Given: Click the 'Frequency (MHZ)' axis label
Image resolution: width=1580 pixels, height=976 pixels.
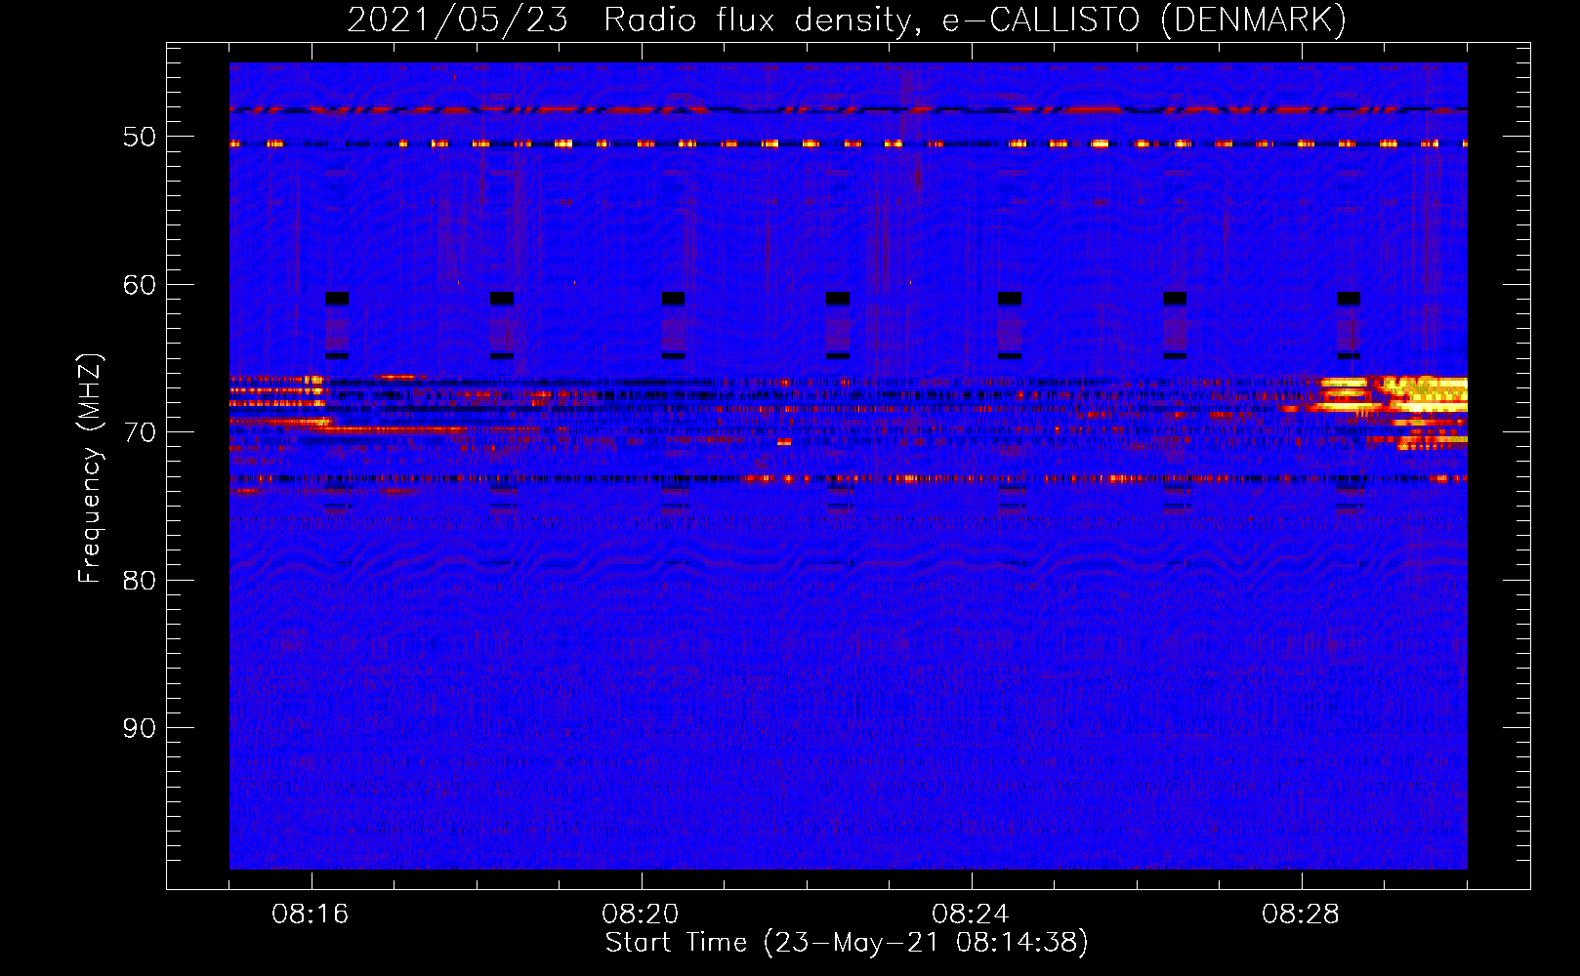Looking at the screenshot, I should pos(90,468).
